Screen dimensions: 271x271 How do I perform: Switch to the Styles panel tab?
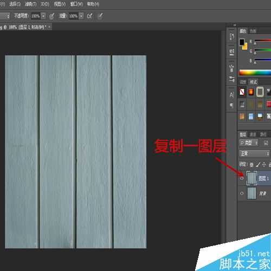(x=254, y=82)
